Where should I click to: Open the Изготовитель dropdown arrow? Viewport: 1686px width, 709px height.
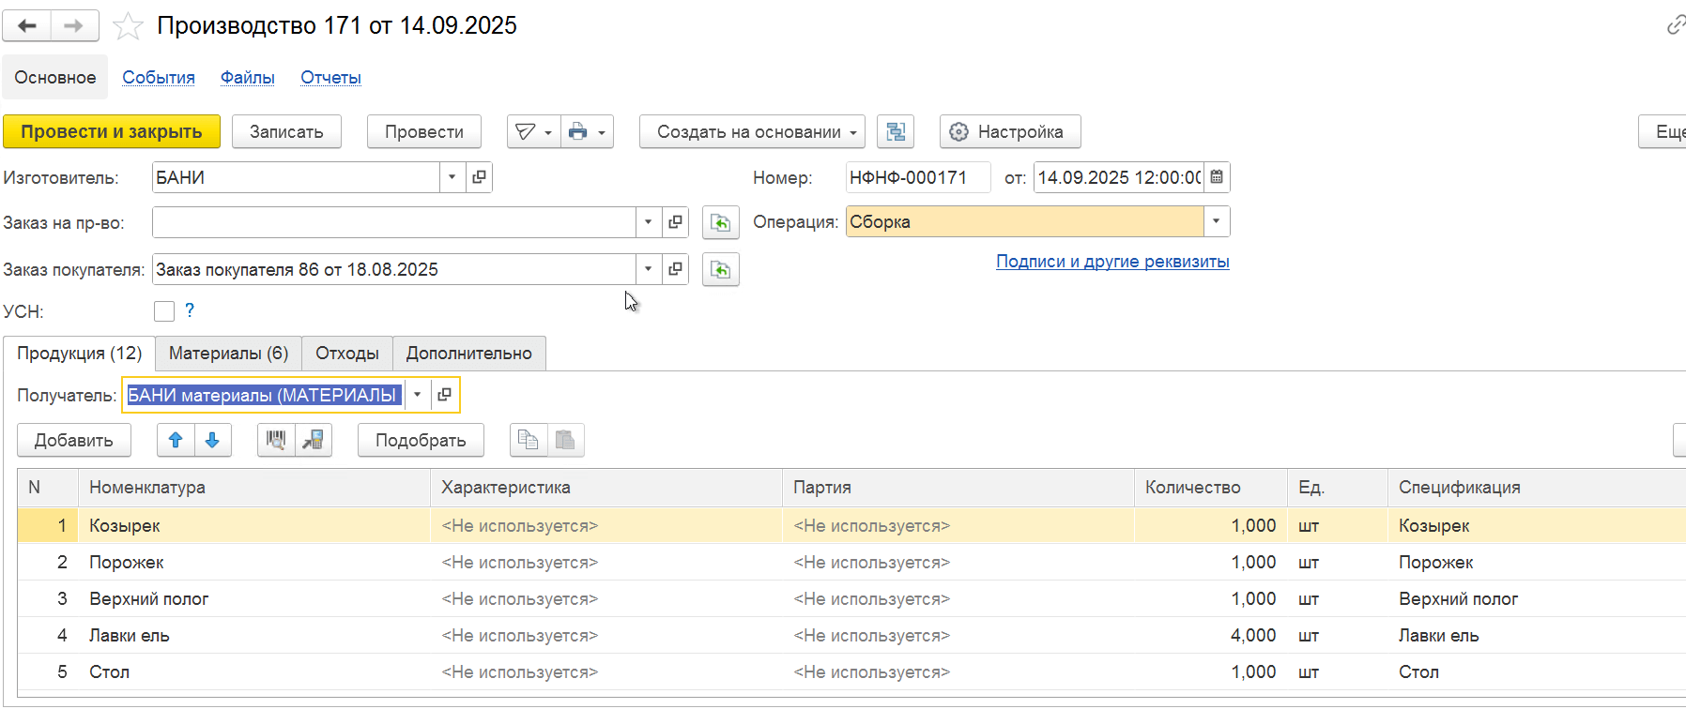(x=452, y=177)
